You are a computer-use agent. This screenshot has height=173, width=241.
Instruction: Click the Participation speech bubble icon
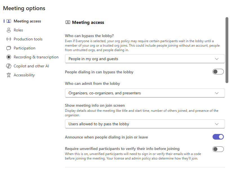point(9,48)
